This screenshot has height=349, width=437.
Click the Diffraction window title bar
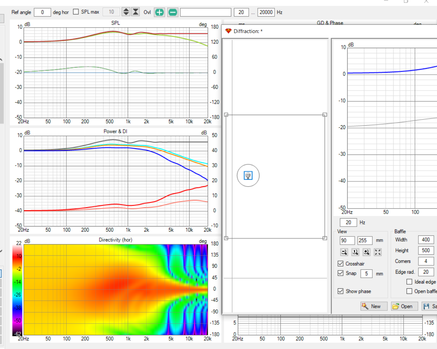329,31
